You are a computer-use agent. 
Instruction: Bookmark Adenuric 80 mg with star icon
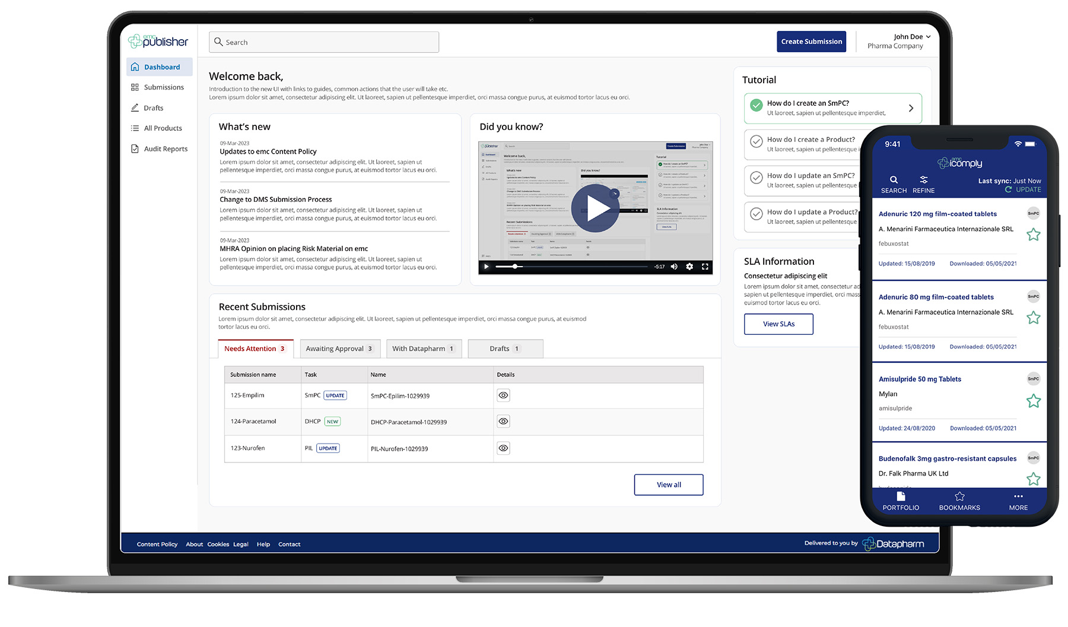(x=1034, y=318)
